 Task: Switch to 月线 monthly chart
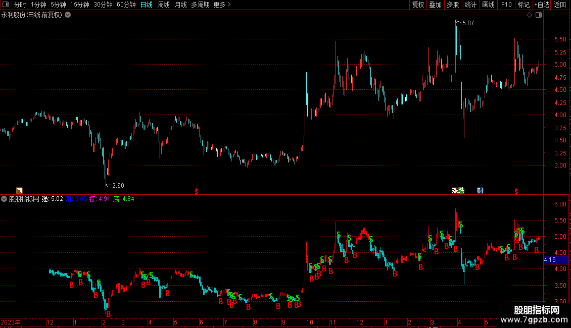180,5
